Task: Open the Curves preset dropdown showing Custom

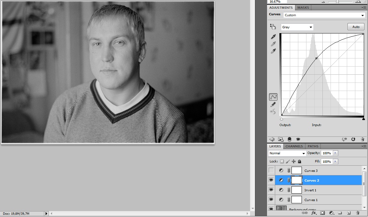Action: tap(324, 15)
